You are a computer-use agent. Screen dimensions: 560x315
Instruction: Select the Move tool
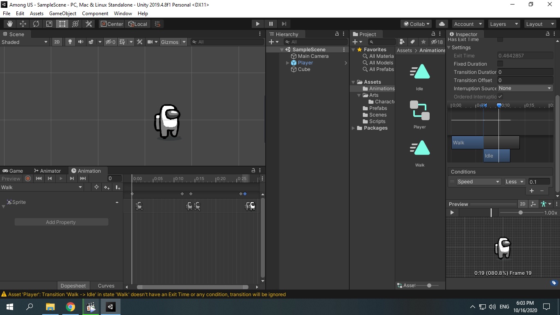[x=23, y=24]
